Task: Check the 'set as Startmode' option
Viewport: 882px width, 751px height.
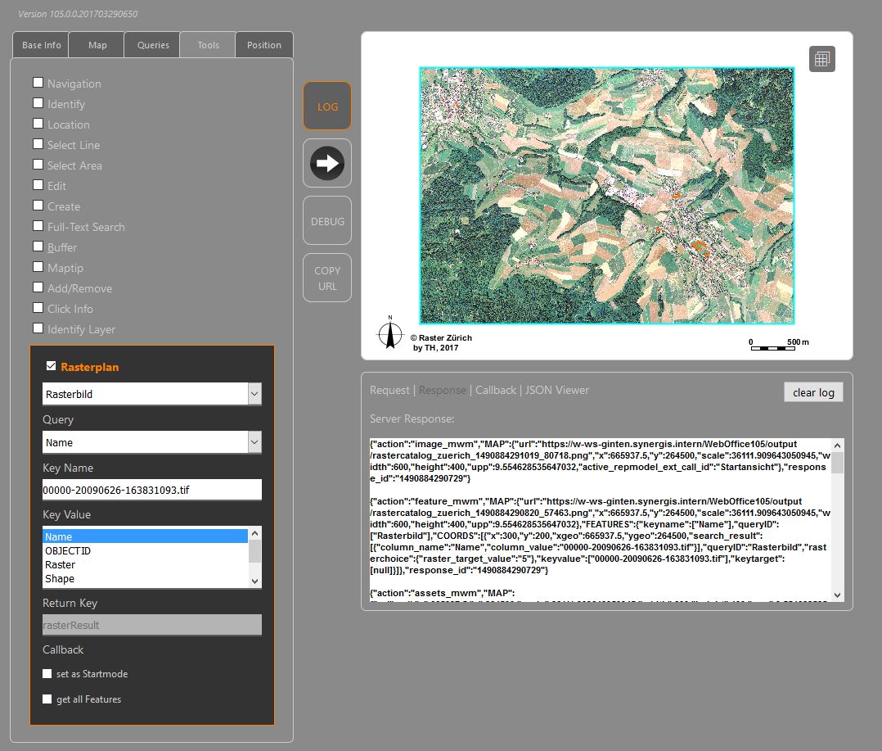Action: point(47,673)
